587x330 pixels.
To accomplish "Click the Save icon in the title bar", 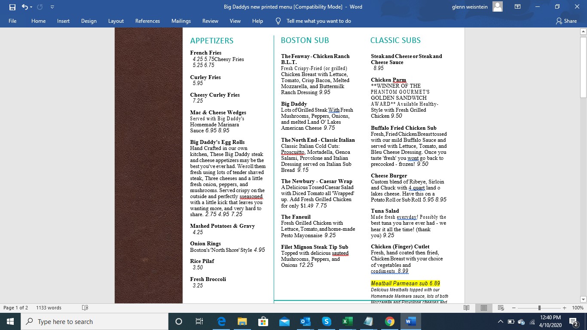I will (12, 7).
